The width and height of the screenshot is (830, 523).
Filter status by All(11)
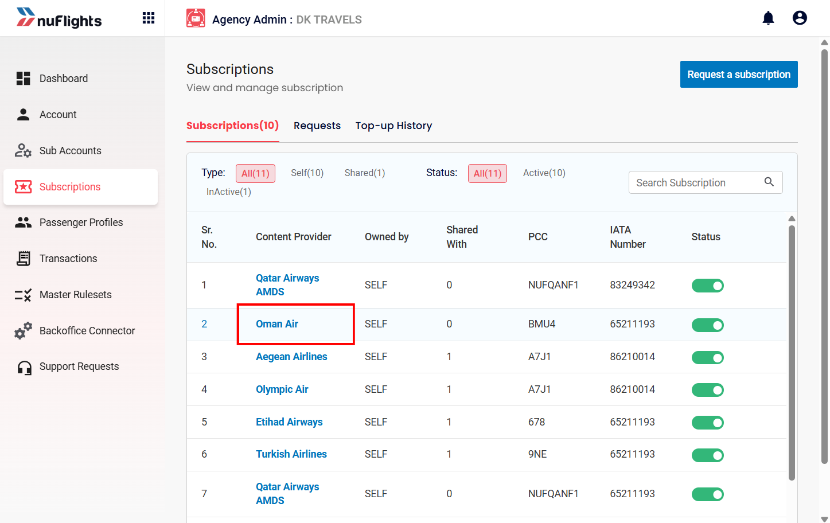pos(488,173)
